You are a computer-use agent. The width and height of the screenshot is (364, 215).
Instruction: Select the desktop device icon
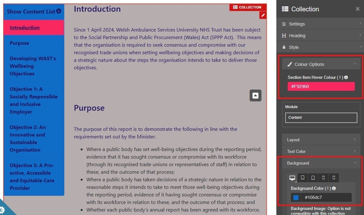click(x=292, y=178)
